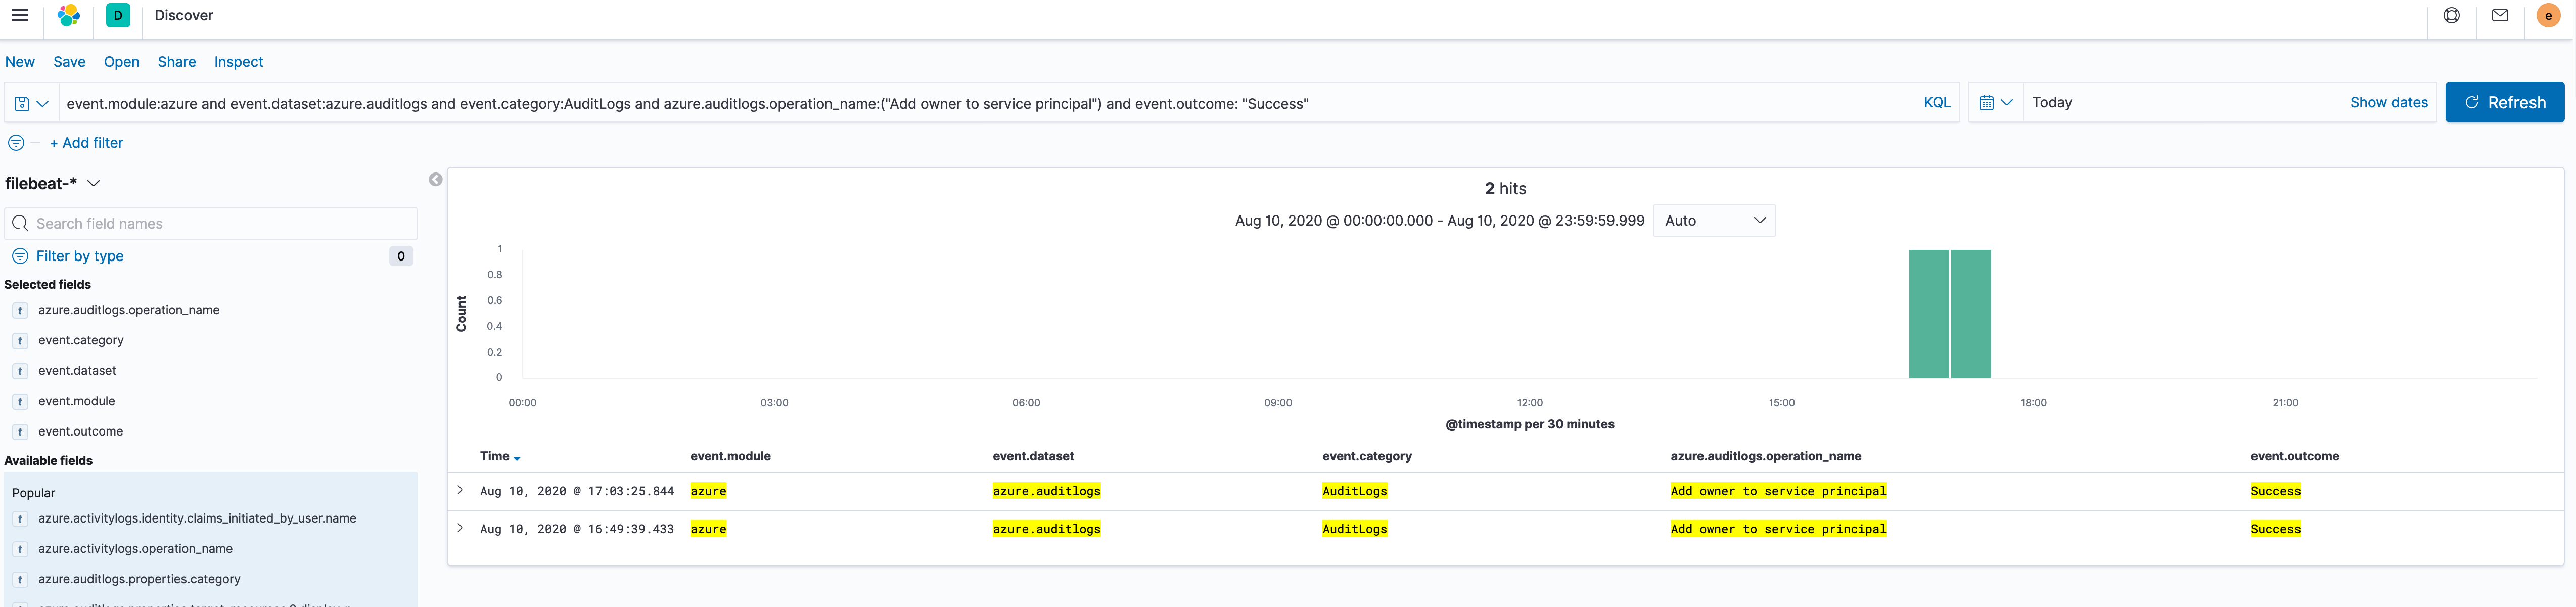The width and height of the screenshot is (2576, 607).
Task: Open the Kibana help icon
Action: pyautogui.click(x=2451, y=15)
